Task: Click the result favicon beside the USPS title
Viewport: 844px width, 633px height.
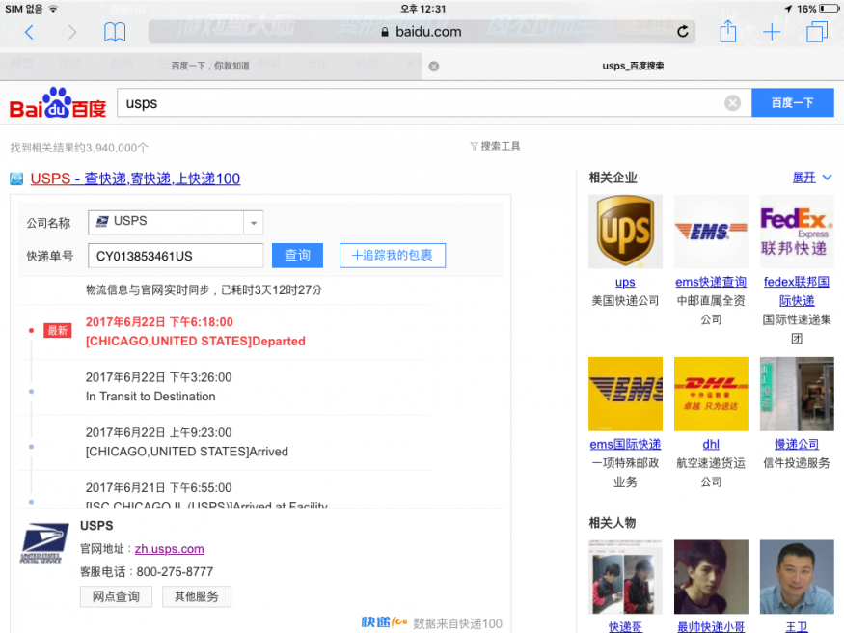Action: pos(16,179)
